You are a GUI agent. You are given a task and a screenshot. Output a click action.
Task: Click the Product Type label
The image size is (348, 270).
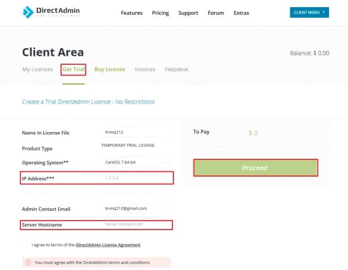point(37,149)
